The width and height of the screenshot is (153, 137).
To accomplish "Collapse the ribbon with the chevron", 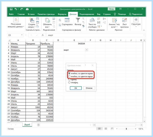I will tap(144, 30).
